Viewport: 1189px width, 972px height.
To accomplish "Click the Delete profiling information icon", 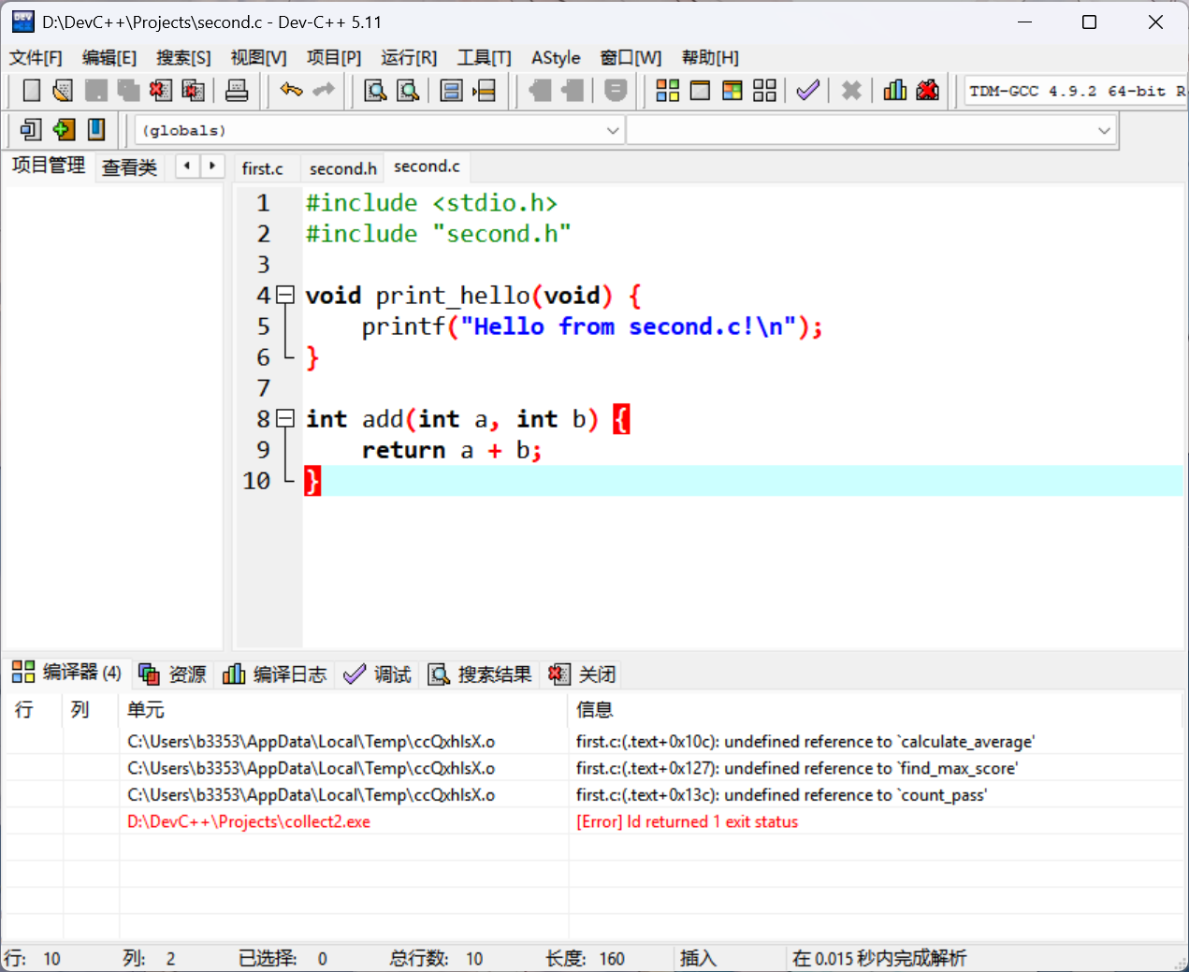I will (927, 91).
